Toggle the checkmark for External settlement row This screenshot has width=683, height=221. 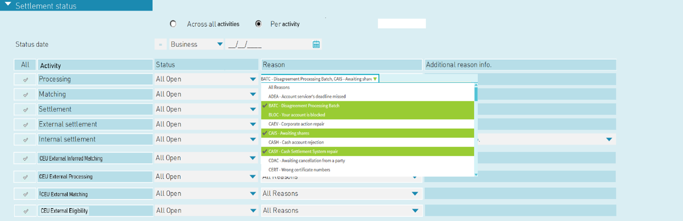(x=25, y=125)
